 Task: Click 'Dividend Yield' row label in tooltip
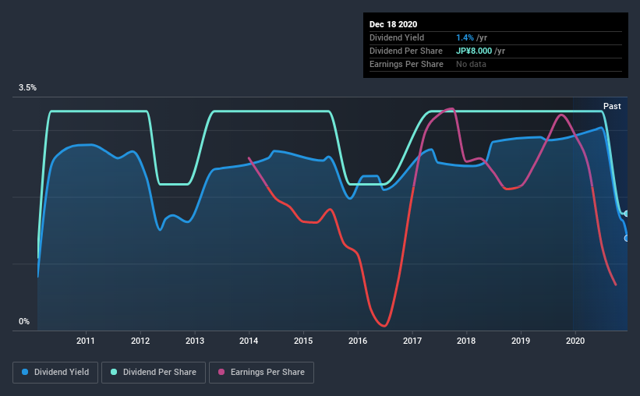(397, 37)
